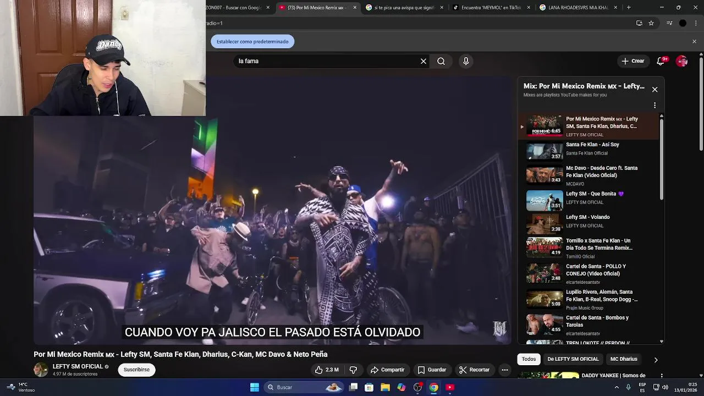
Task: Click the magnifying glass search icon
Action: pyautogui.click(x=441, y=61)
